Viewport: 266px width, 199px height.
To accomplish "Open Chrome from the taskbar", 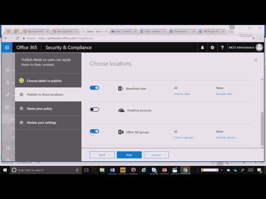I will pyautogui.click(x=185, y=170).
